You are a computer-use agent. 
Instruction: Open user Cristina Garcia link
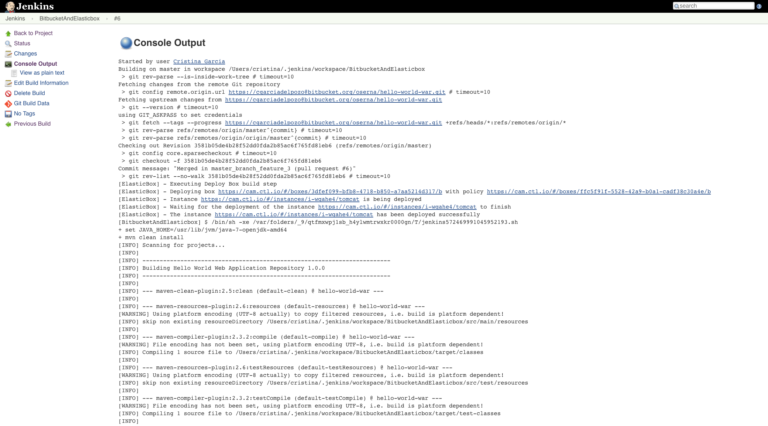199,61
